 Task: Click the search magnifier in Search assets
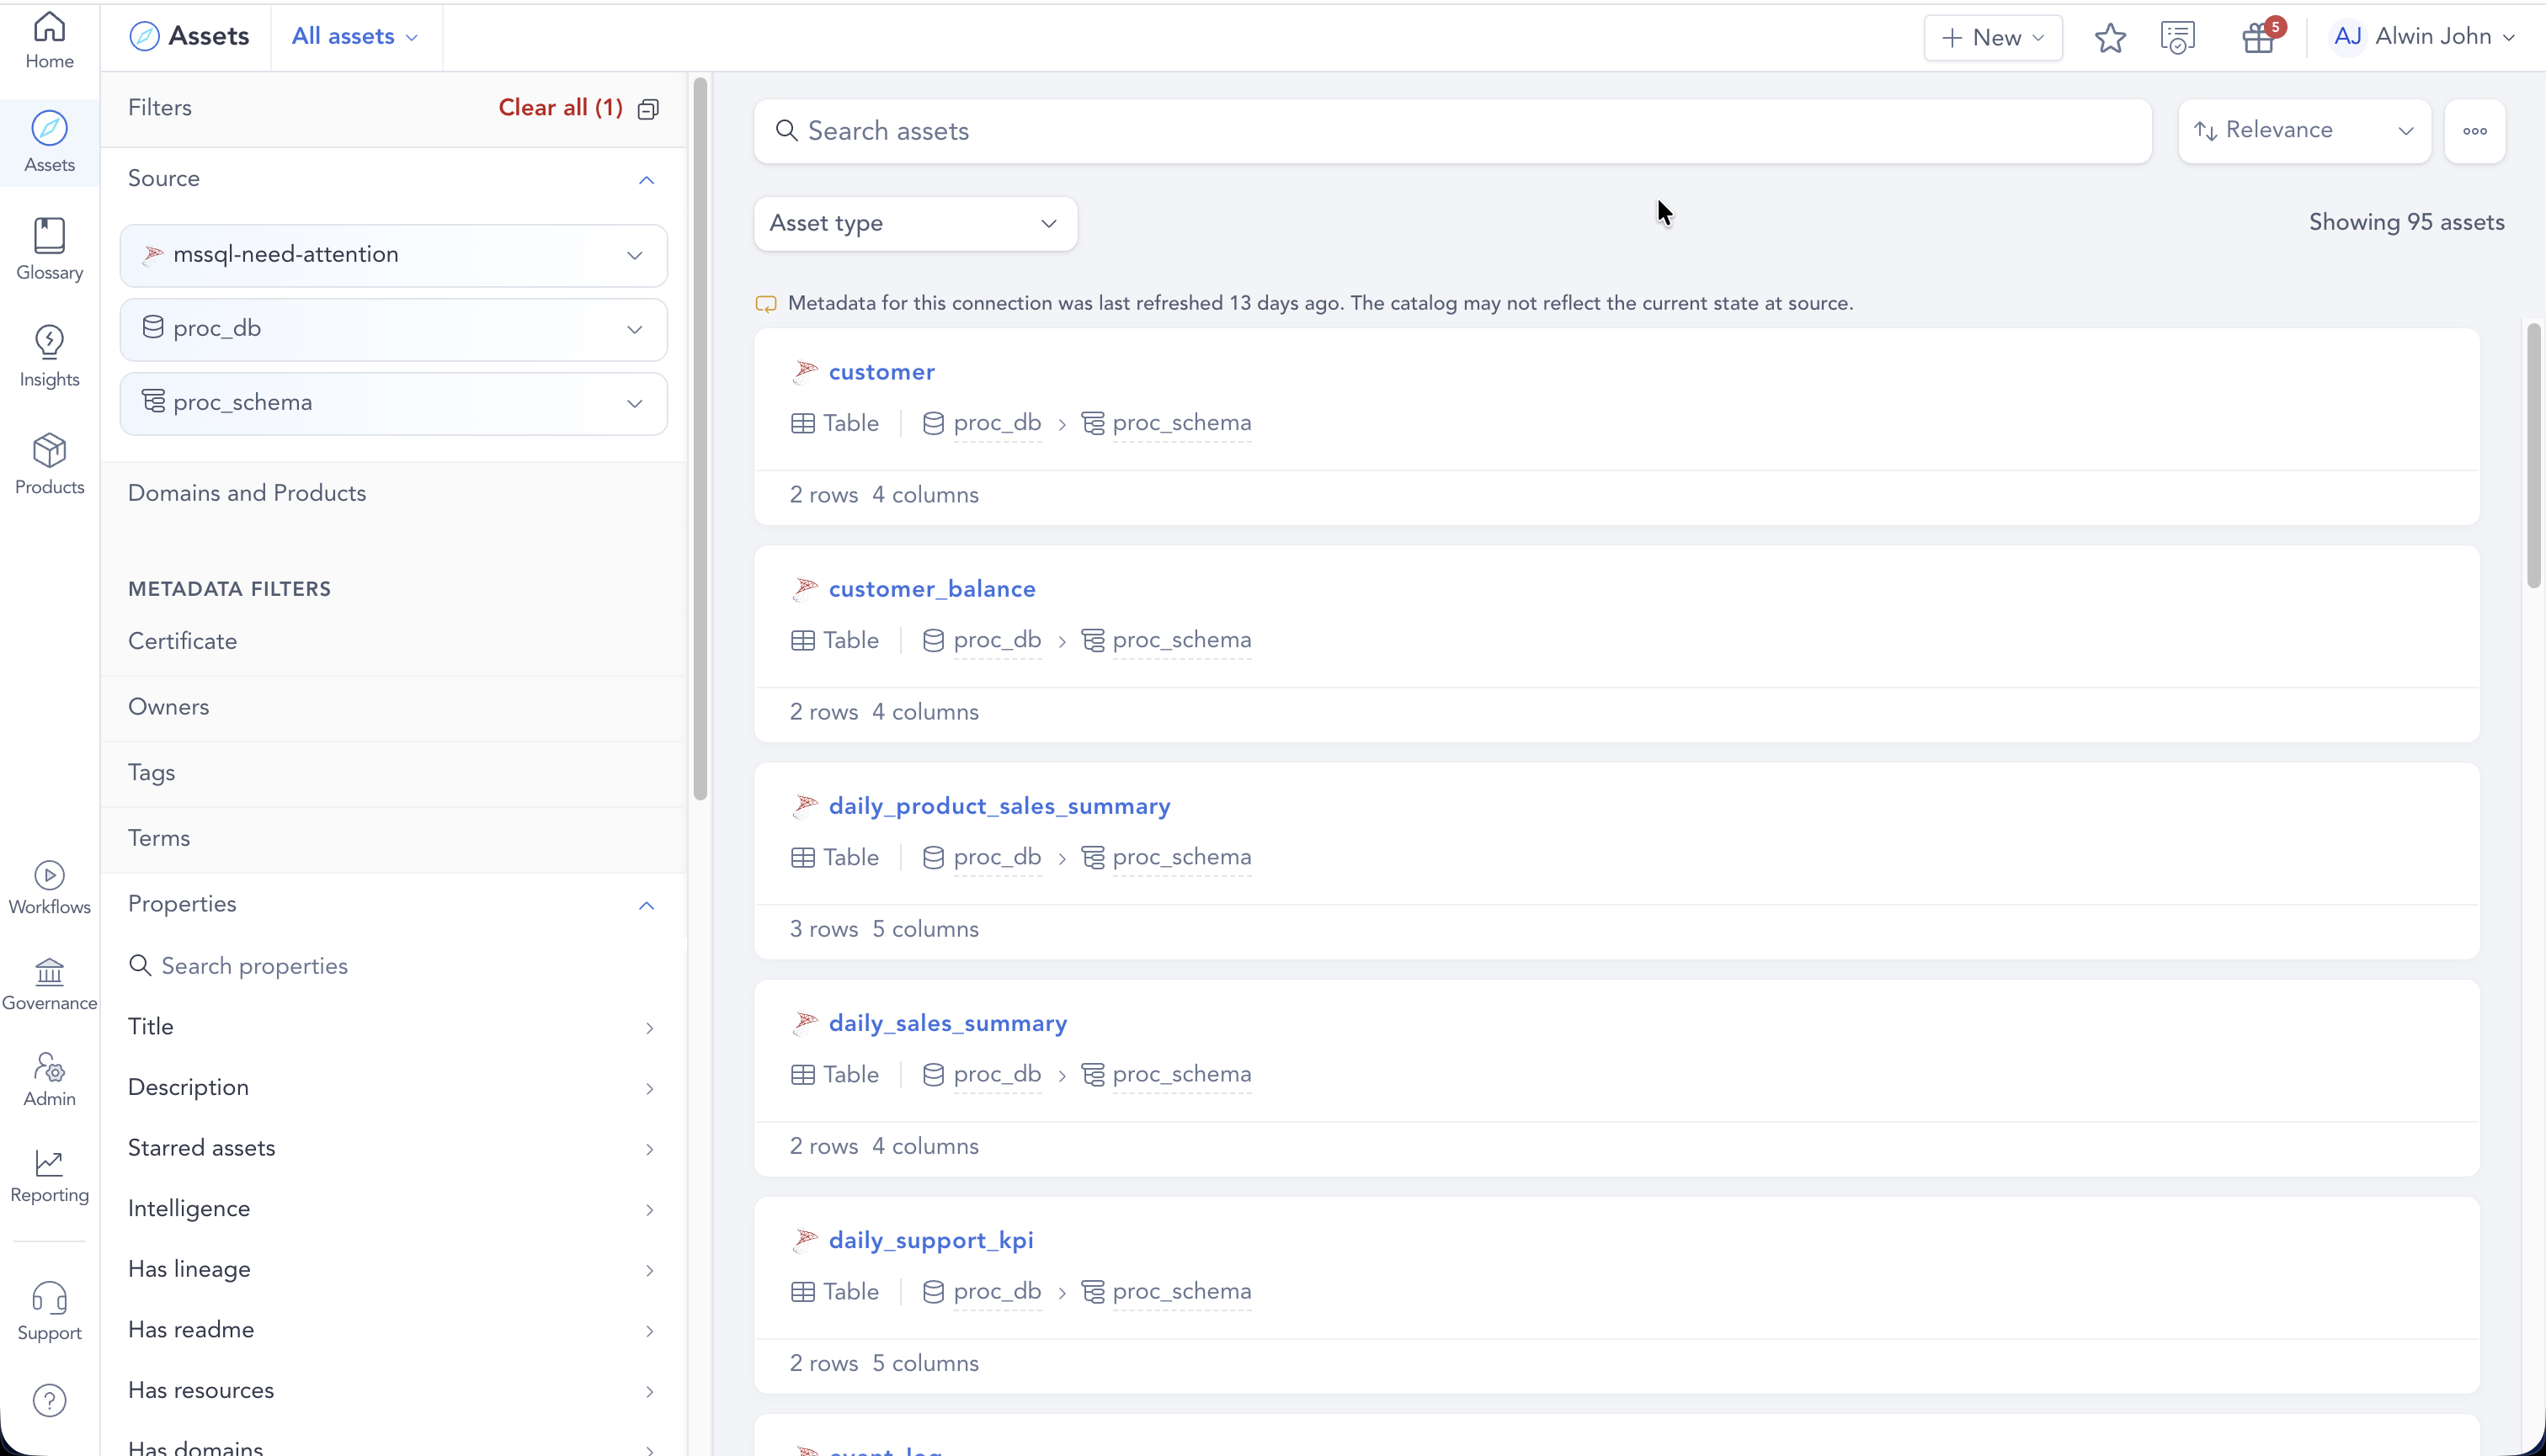(786, 131)
